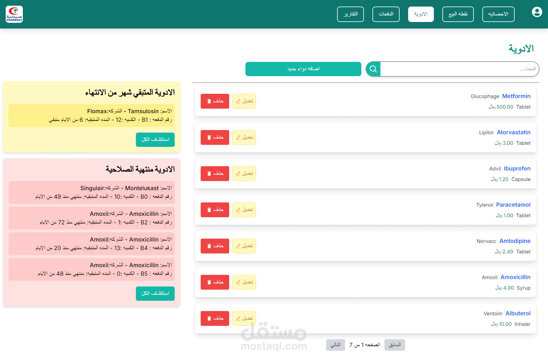The width and height of the screenshot is (548, 359).
Task: Click the pharmacy logo icon
Action: pos(14,14)
